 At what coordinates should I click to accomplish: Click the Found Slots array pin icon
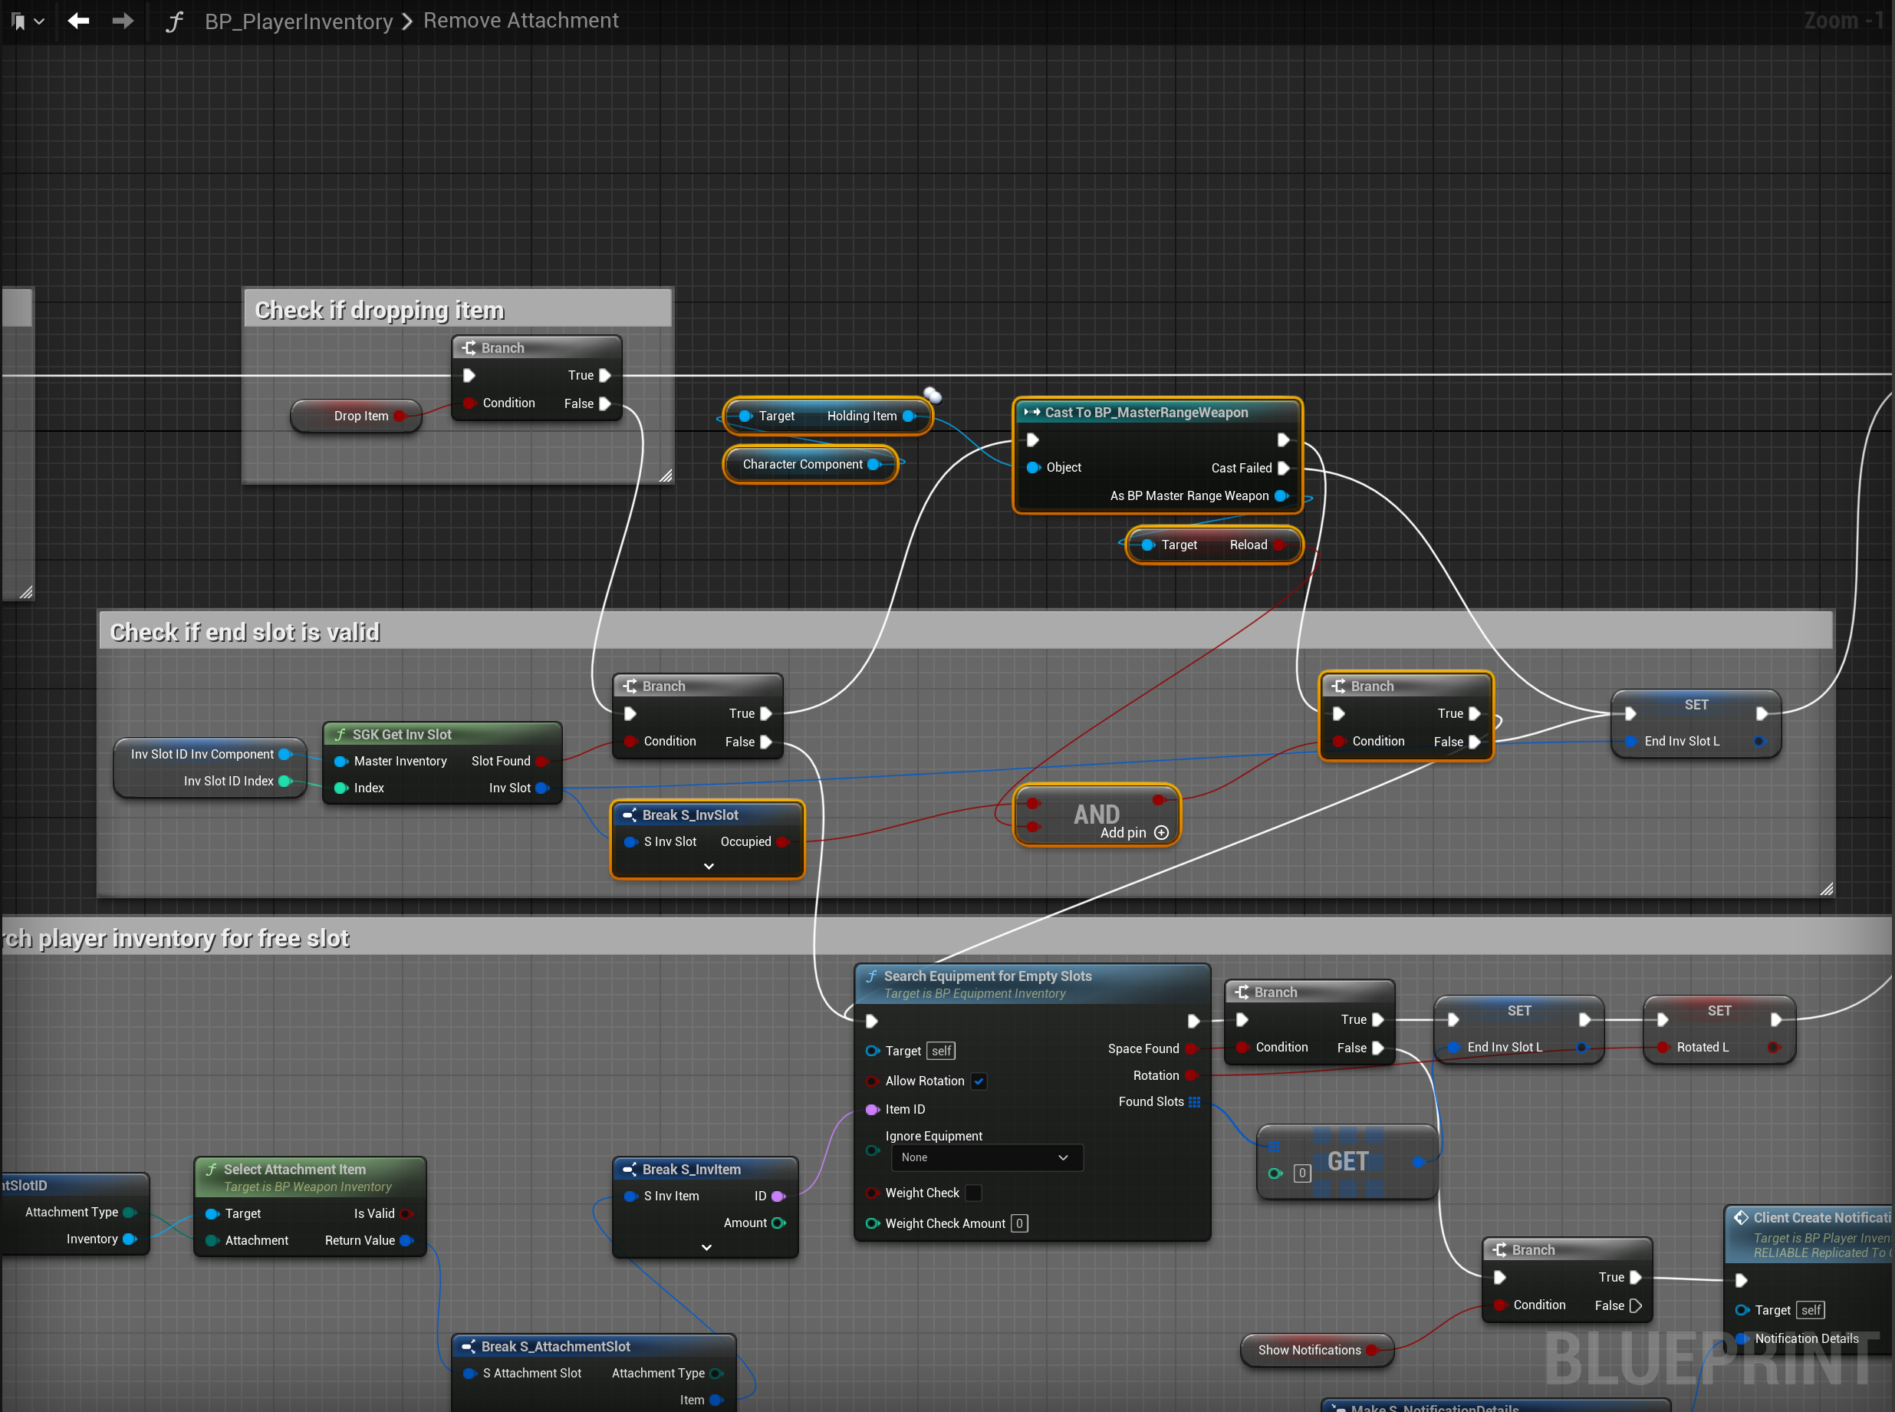point(1194,1101)
